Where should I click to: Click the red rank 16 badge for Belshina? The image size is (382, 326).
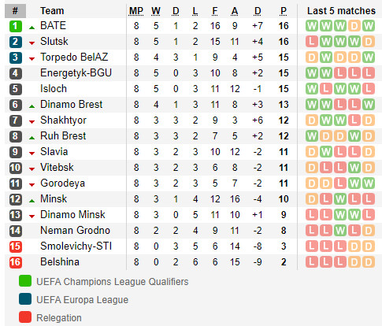click(x=16, y=262)
